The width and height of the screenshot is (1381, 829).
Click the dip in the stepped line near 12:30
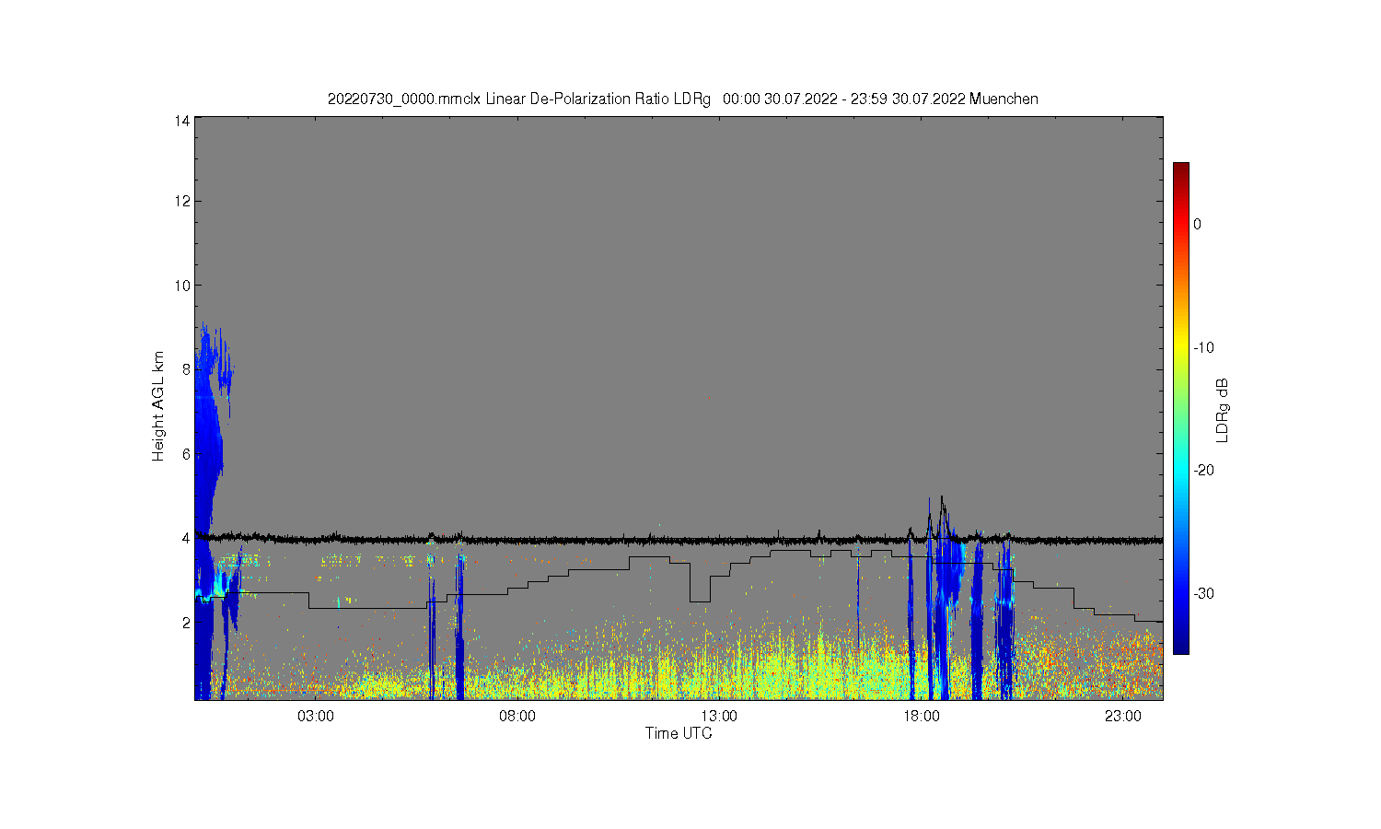point(700,582)
